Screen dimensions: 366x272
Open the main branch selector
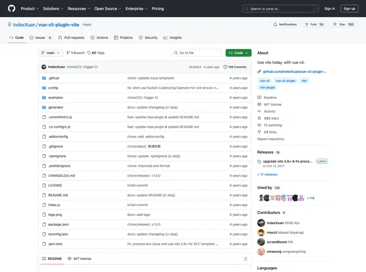click(51, 53)
